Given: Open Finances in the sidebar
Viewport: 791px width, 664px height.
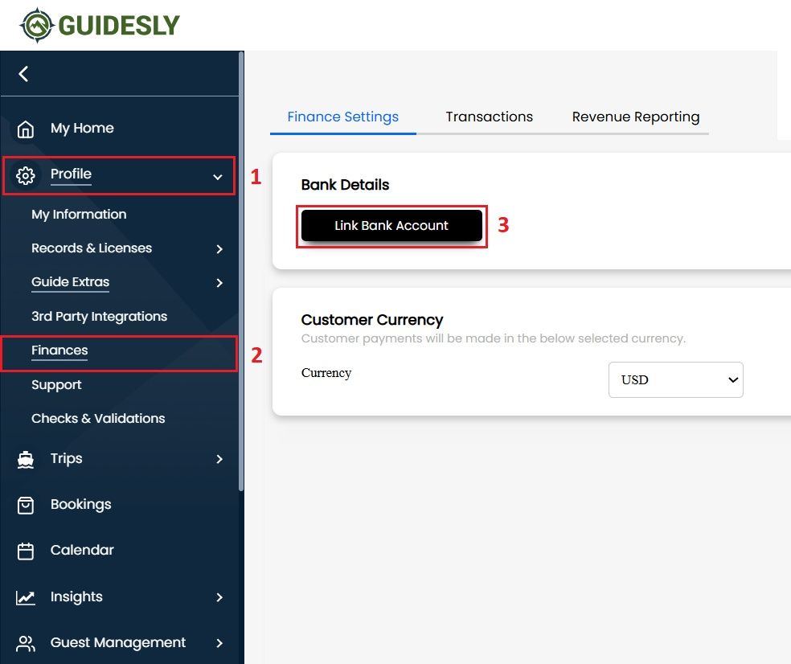Looking at the screenshot, I should pos(59,350).
